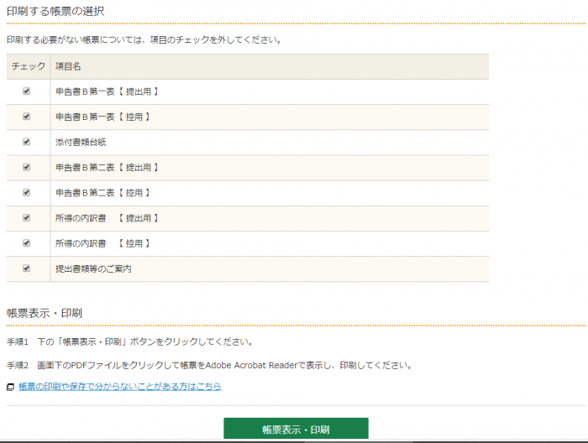The height and width of the screenshot is (443, 588).
Task: Select the 所得の内訳書【控用】 row text
Action: (x=102, y=244)
